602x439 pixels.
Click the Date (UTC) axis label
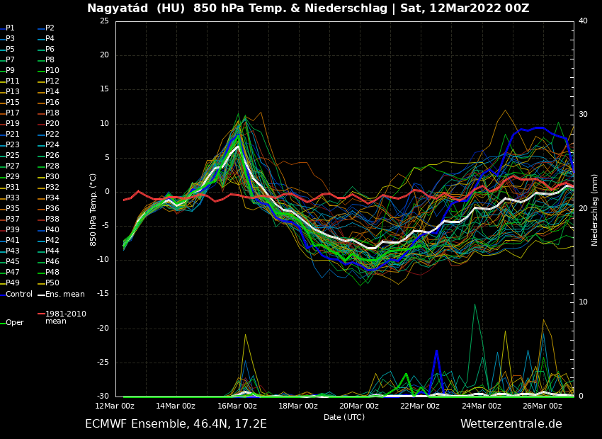(344, 417)
